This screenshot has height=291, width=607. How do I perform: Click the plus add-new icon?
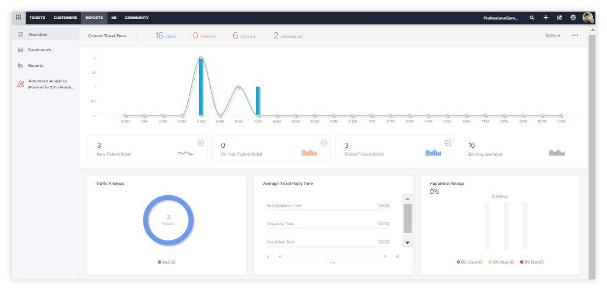click(x=545, y=18)
